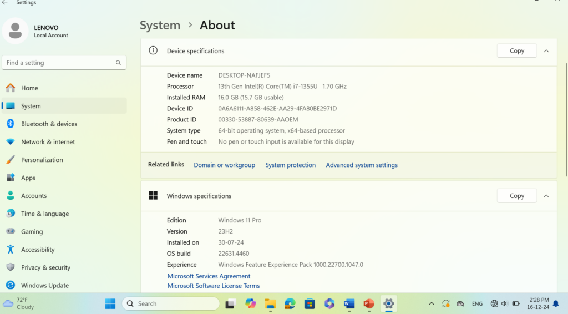Open Windows Update icon in sidebar
The height and width of the screenshot is (314, 568).
pyautogui.click(x=10, y=285)
